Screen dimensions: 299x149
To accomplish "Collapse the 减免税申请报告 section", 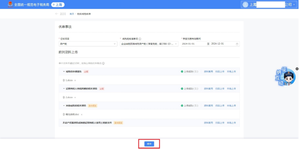I will pos(64,72).
